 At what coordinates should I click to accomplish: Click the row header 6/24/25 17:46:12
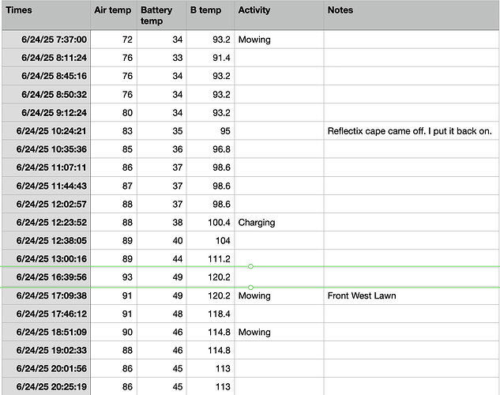pos(47,314)
